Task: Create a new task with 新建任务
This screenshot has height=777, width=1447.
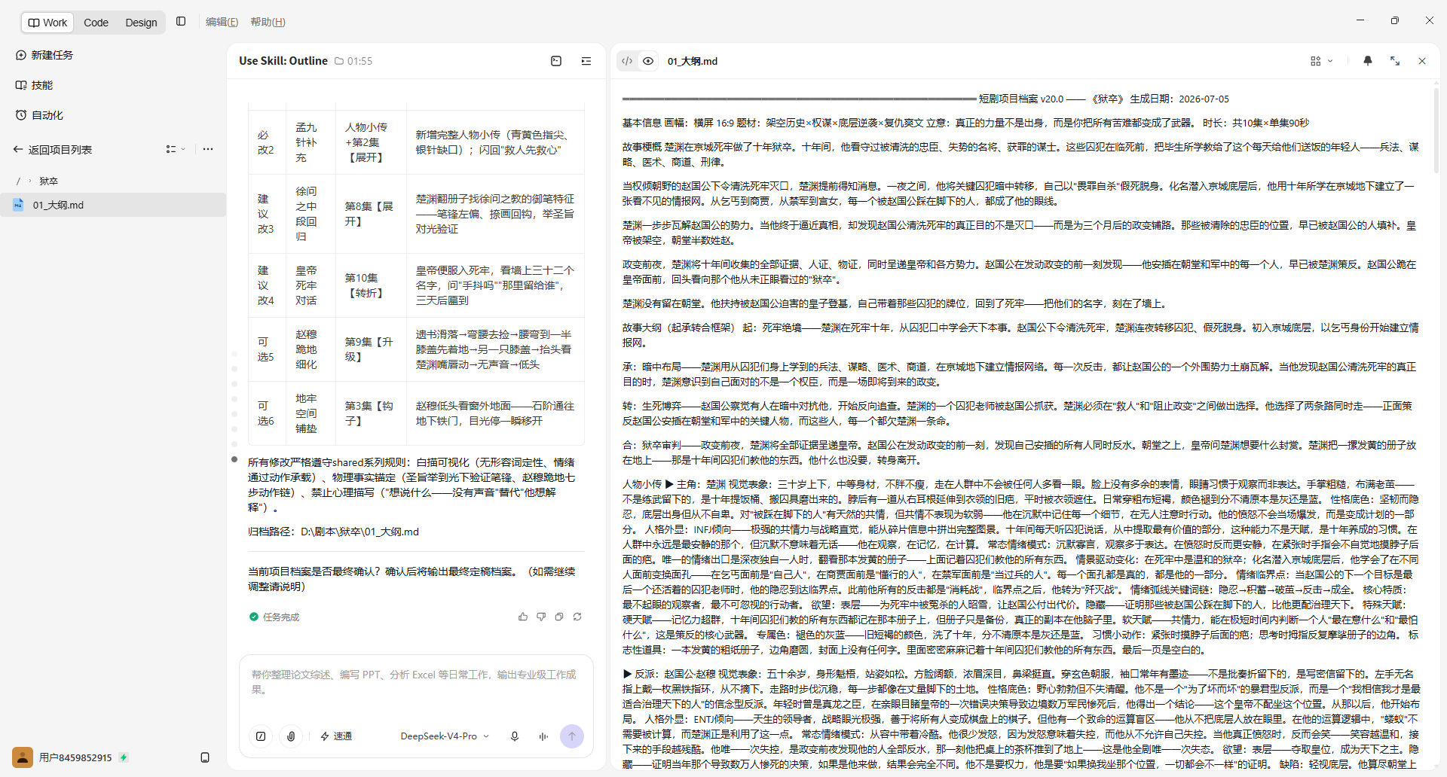Action: click(x=45, y=55)
